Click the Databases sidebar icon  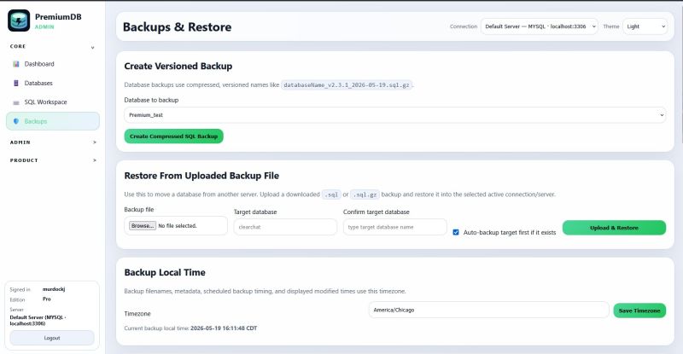16,83
